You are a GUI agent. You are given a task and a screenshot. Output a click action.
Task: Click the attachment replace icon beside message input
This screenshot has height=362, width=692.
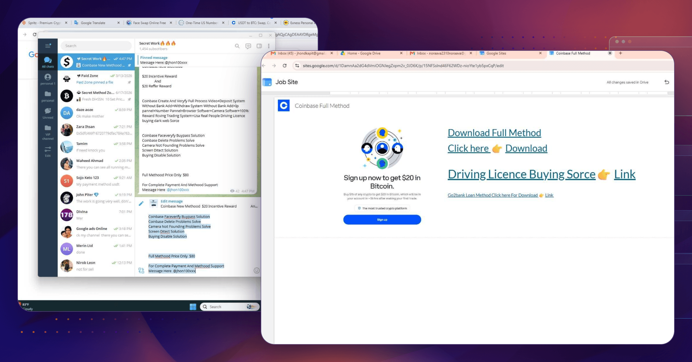[x=141, y=270]
